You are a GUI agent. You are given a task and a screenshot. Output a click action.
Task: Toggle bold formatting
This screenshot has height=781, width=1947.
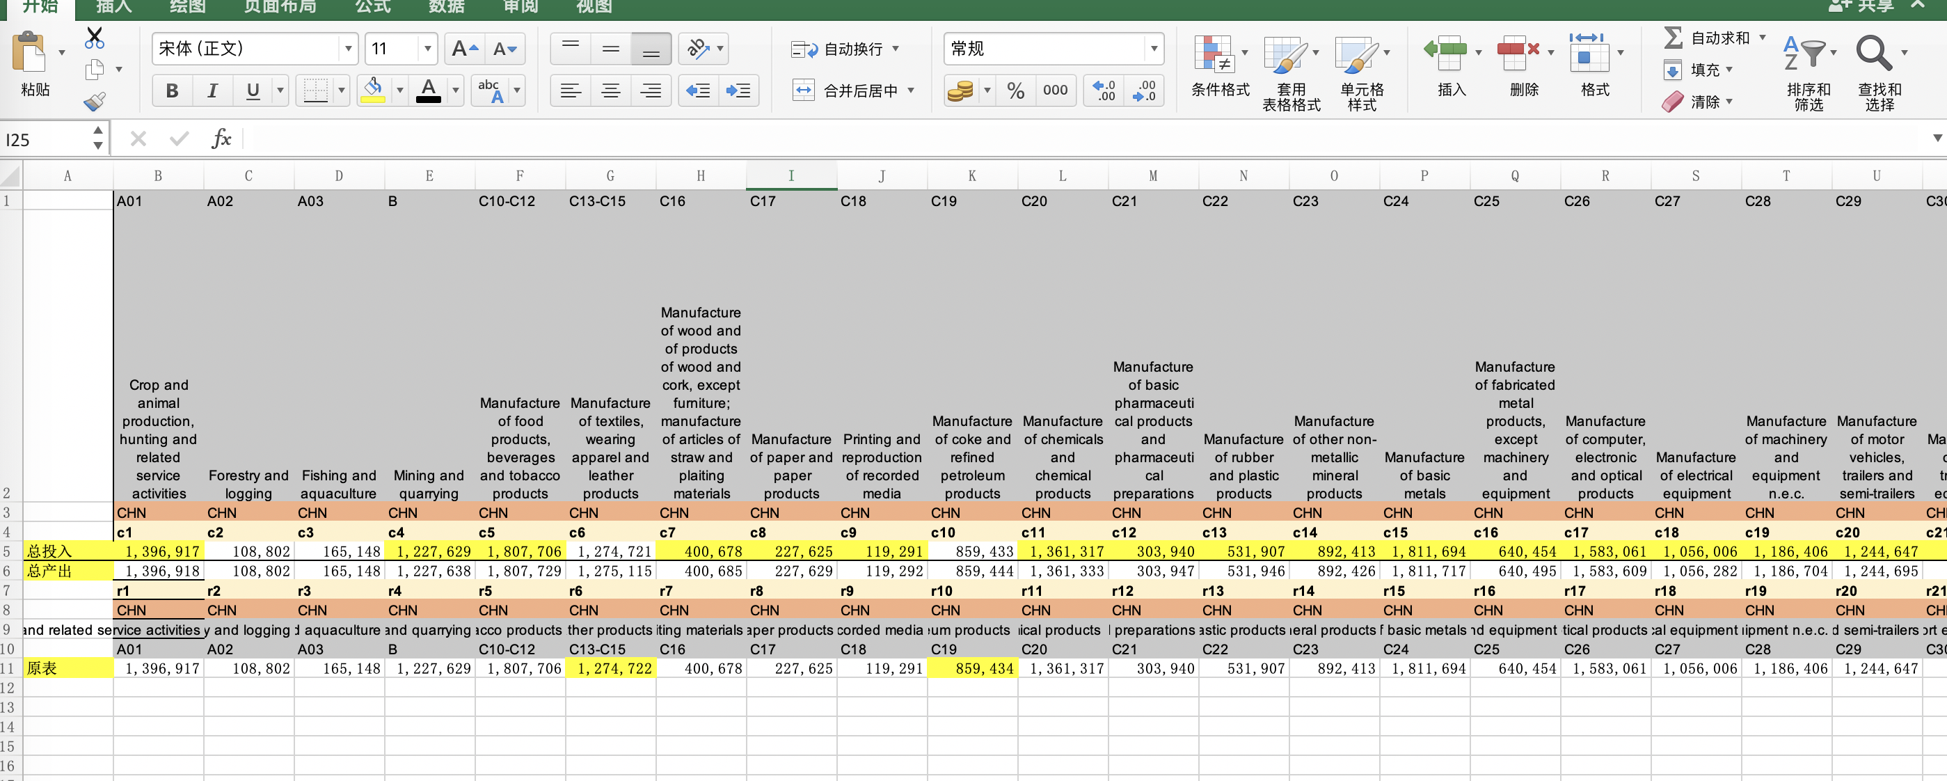coord(172,90)
